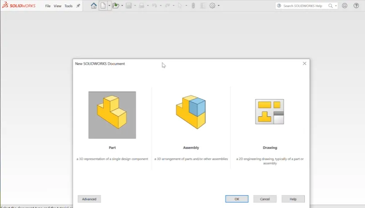This screenshot has height=208, width=365.
Task: Pin the menu bar with pushpin
Action: (78, 6)
